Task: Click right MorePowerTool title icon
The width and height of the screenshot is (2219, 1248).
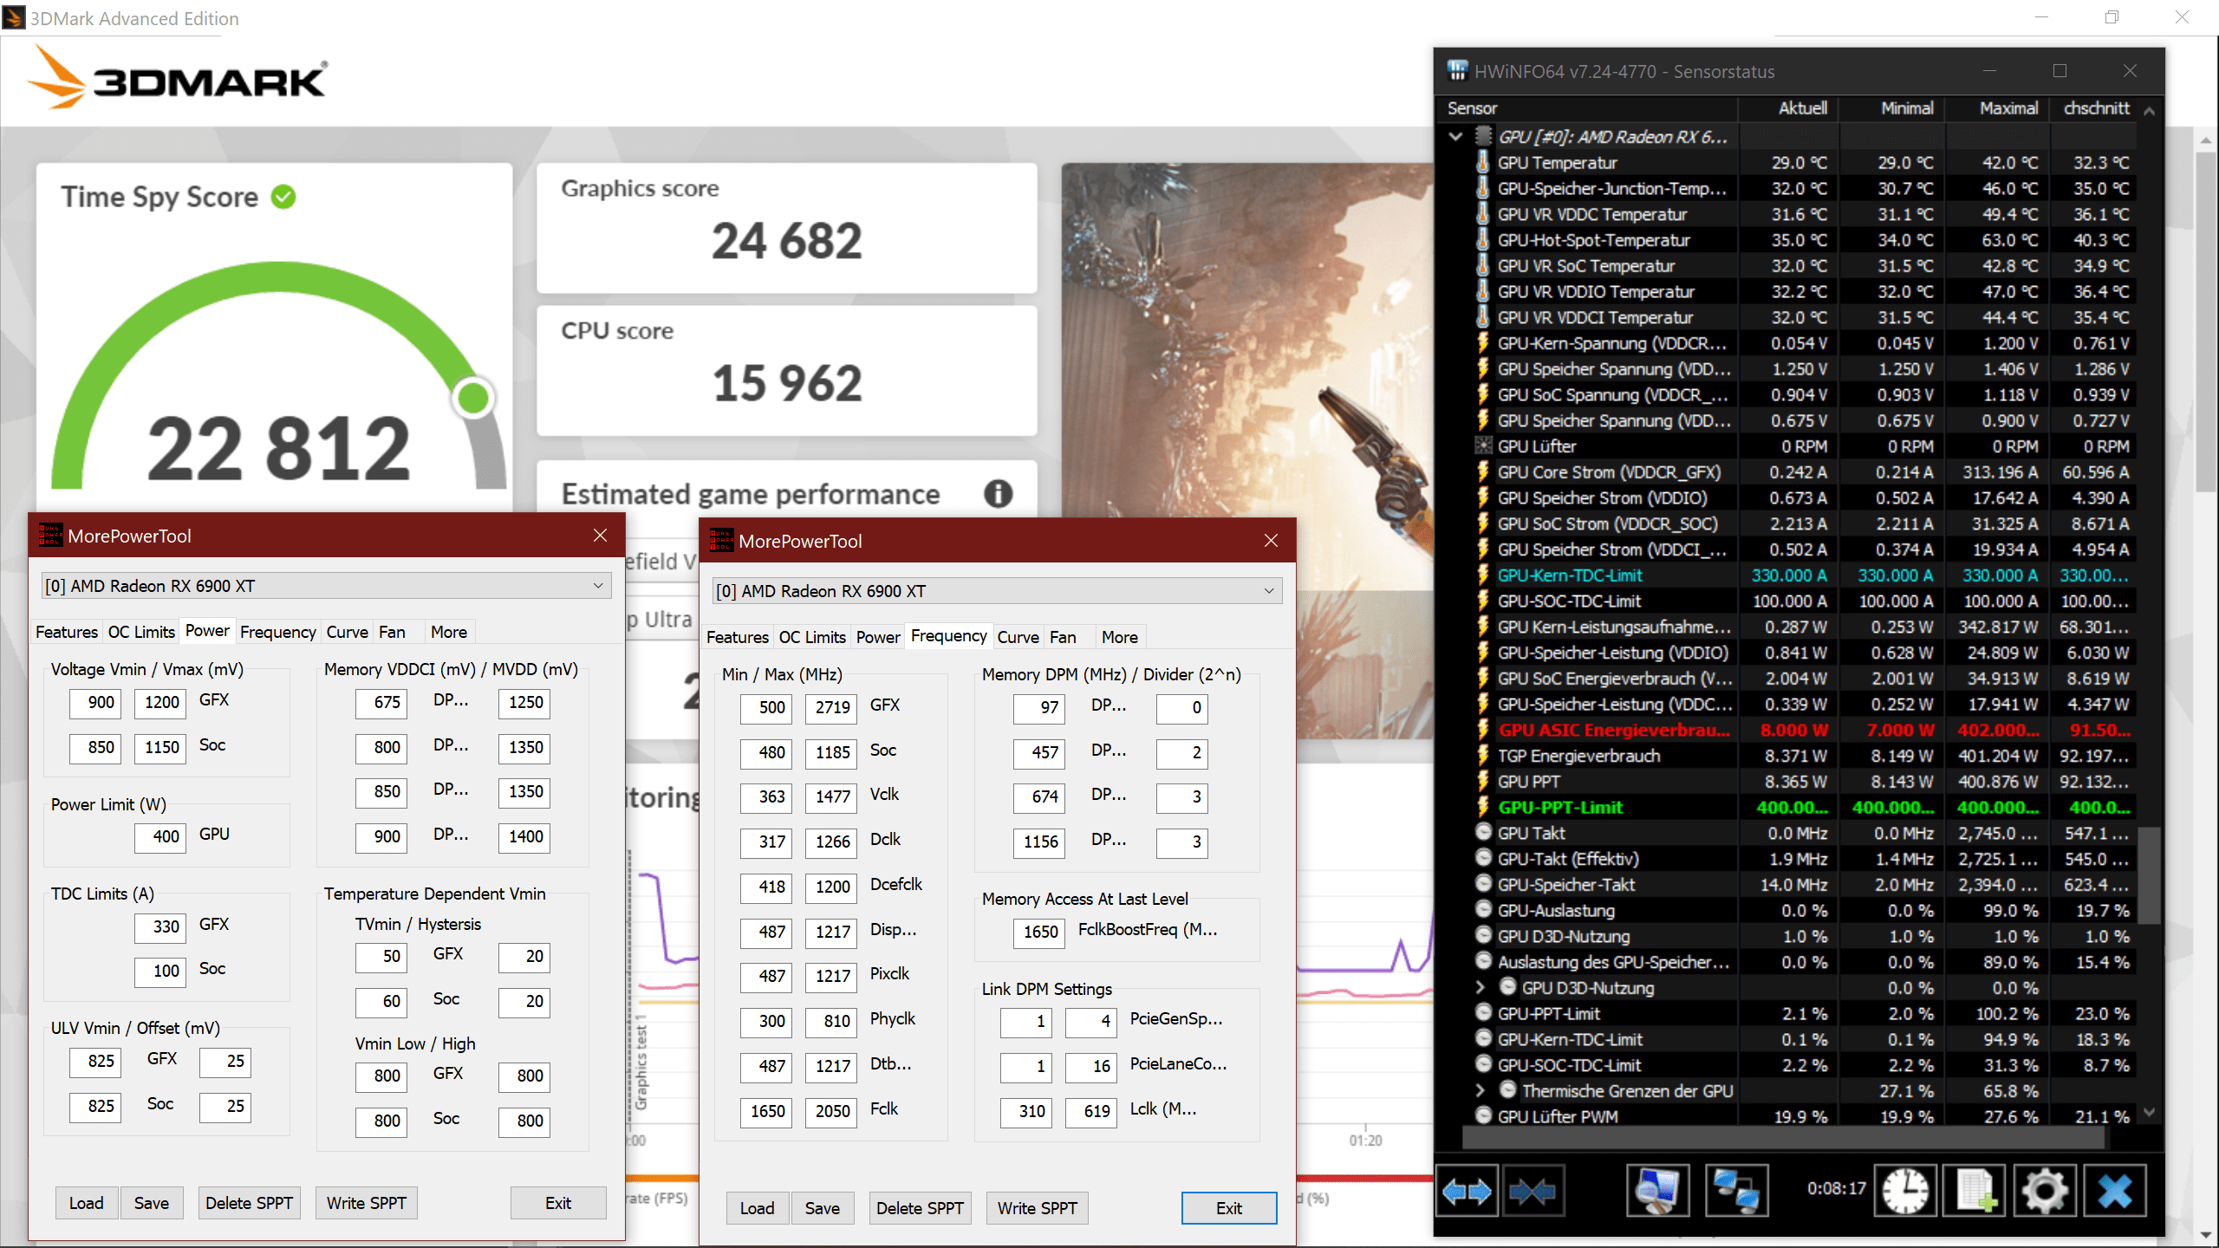Action: tap(721, 541)
